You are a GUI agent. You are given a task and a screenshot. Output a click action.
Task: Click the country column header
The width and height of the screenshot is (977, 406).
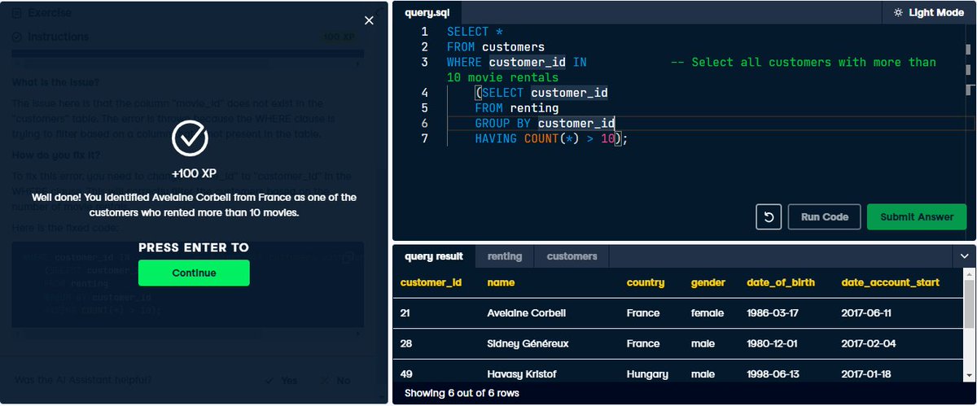646,283
